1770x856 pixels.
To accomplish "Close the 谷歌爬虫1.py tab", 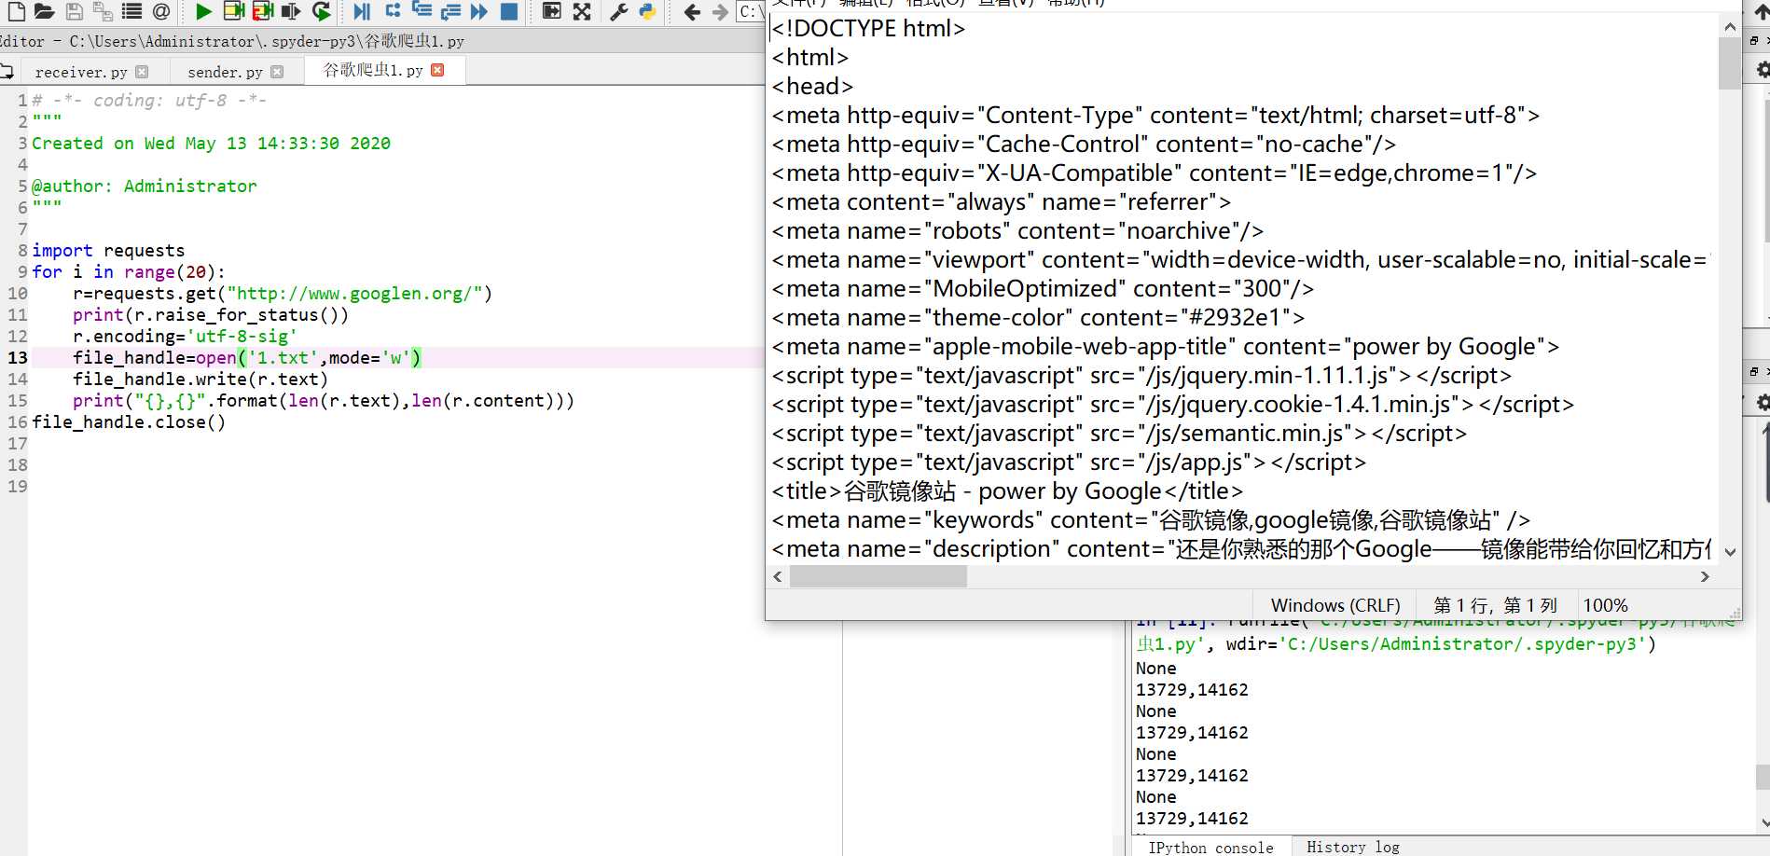I will pyautogui.click(x=437, y=70).
